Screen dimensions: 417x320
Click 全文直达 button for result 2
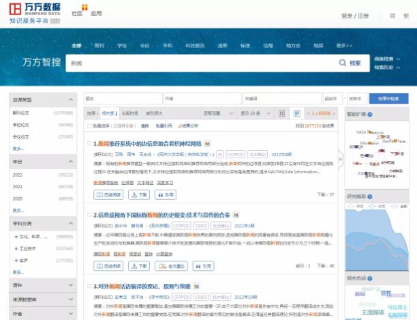(171, 266)
